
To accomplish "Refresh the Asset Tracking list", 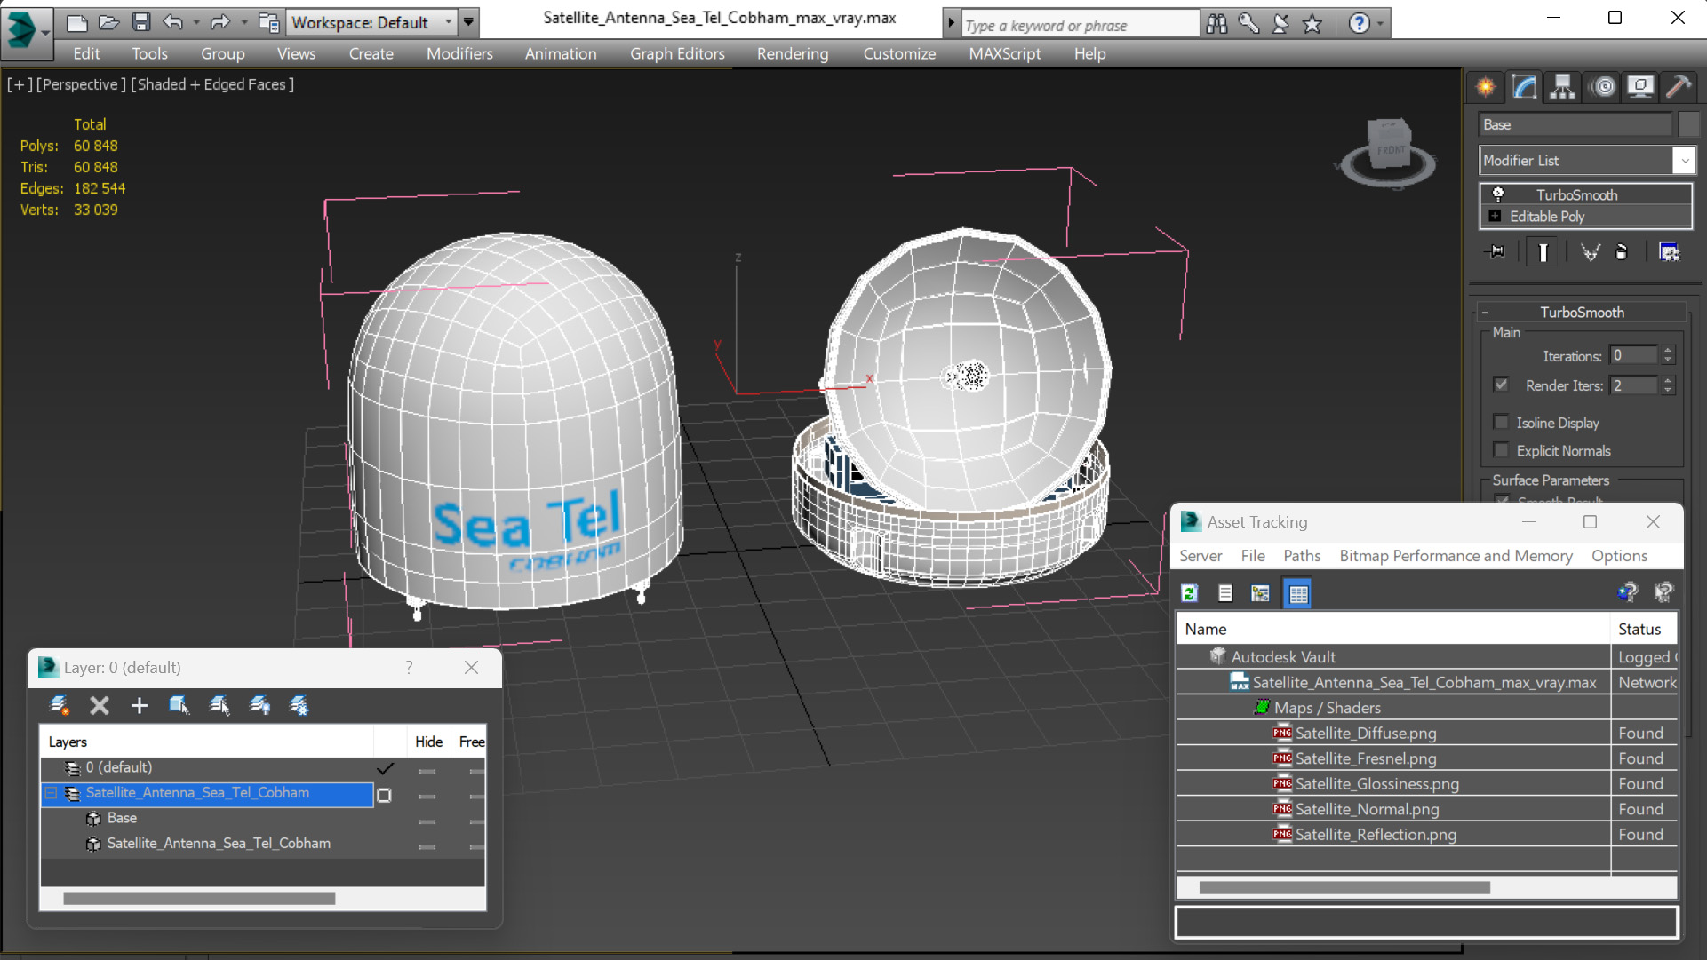I will [1190, 593].
